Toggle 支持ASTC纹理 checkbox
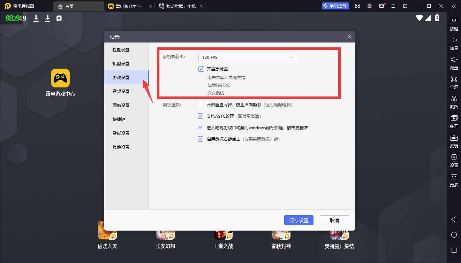This screenshot has height=263, width=461. point(201,116)
